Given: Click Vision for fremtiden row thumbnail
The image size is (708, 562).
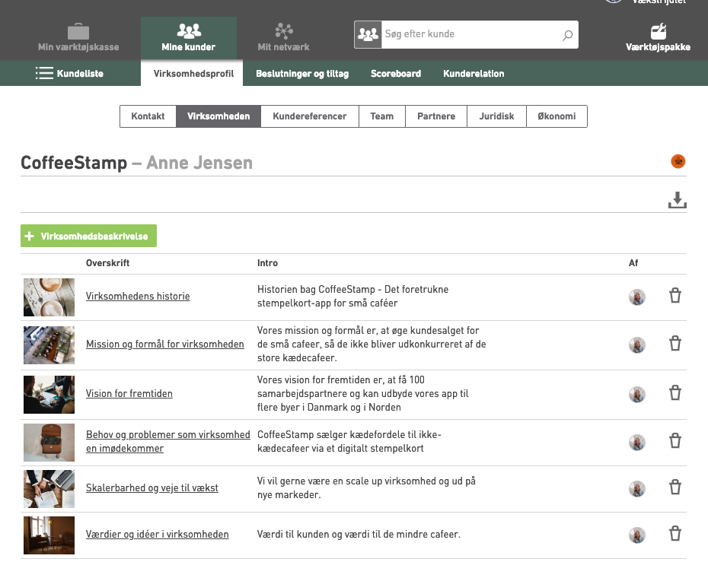Looking at the screenshot, I should point(49,395).
